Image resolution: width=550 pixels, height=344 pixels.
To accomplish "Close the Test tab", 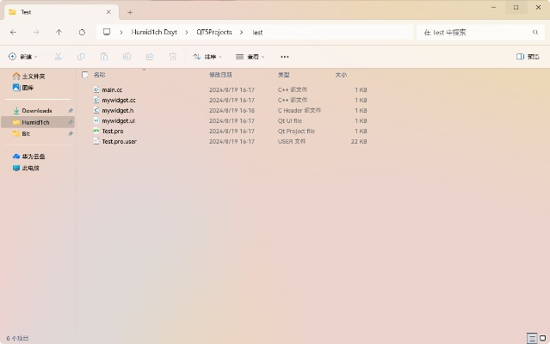I will pyautogui.click(x=108, y=12).
